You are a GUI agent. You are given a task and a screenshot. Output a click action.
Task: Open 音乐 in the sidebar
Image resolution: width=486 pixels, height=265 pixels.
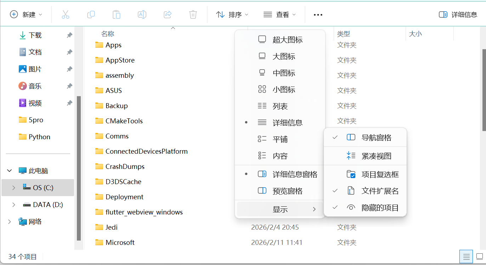(35, 86)
